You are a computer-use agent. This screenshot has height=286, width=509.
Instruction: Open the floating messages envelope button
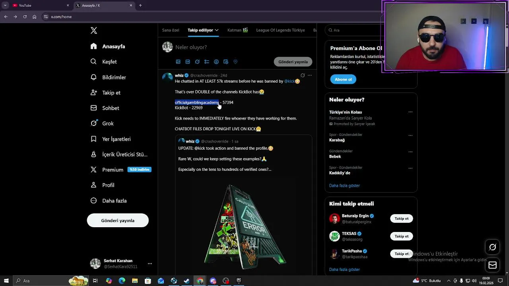click(x=493, y=265)
